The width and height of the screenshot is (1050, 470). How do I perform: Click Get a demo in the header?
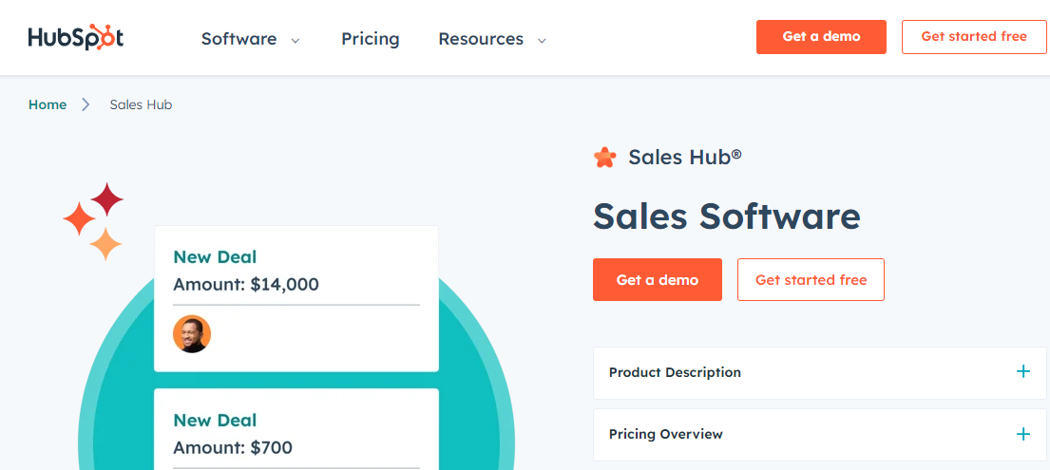(821, 37)
